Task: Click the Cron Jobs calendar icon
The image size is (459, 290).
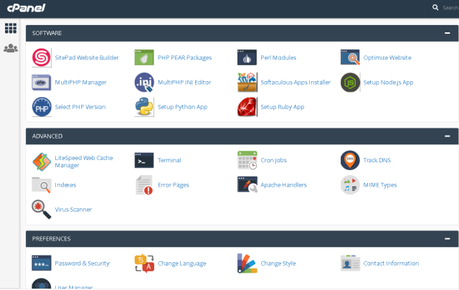Action: coord(247,160)
